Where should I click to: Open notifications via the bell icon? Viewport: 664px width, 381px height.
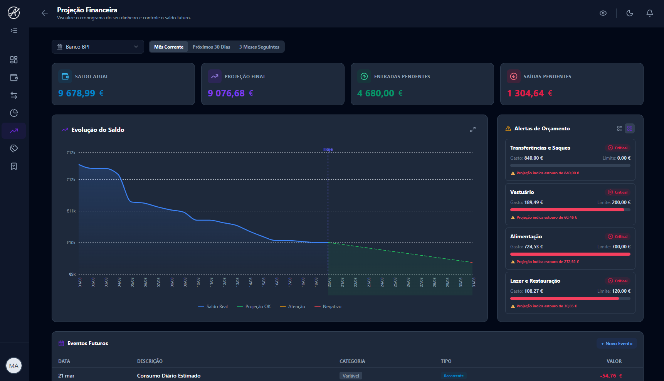pyautogui.click(x=649, y=13)
